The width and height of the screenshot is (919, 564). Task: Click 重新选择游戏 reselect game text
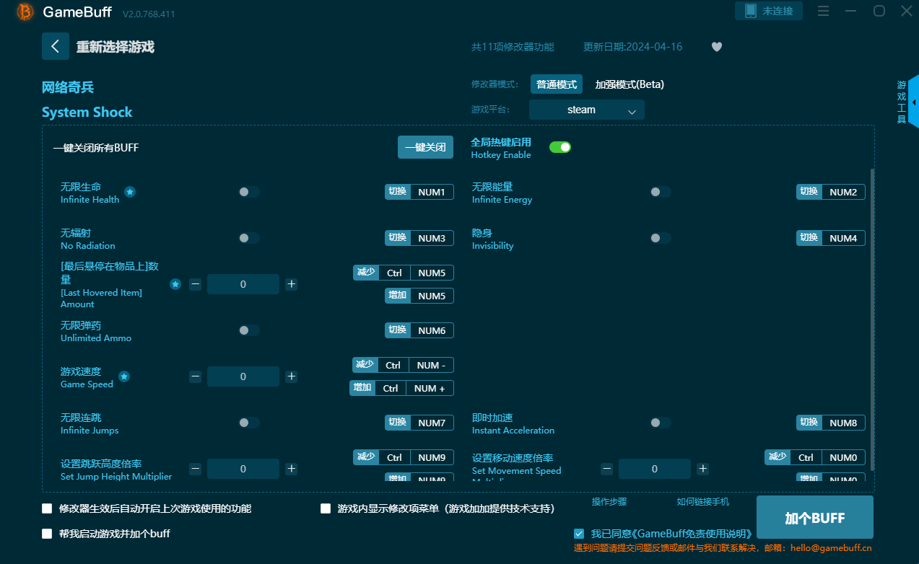(116, 47)
